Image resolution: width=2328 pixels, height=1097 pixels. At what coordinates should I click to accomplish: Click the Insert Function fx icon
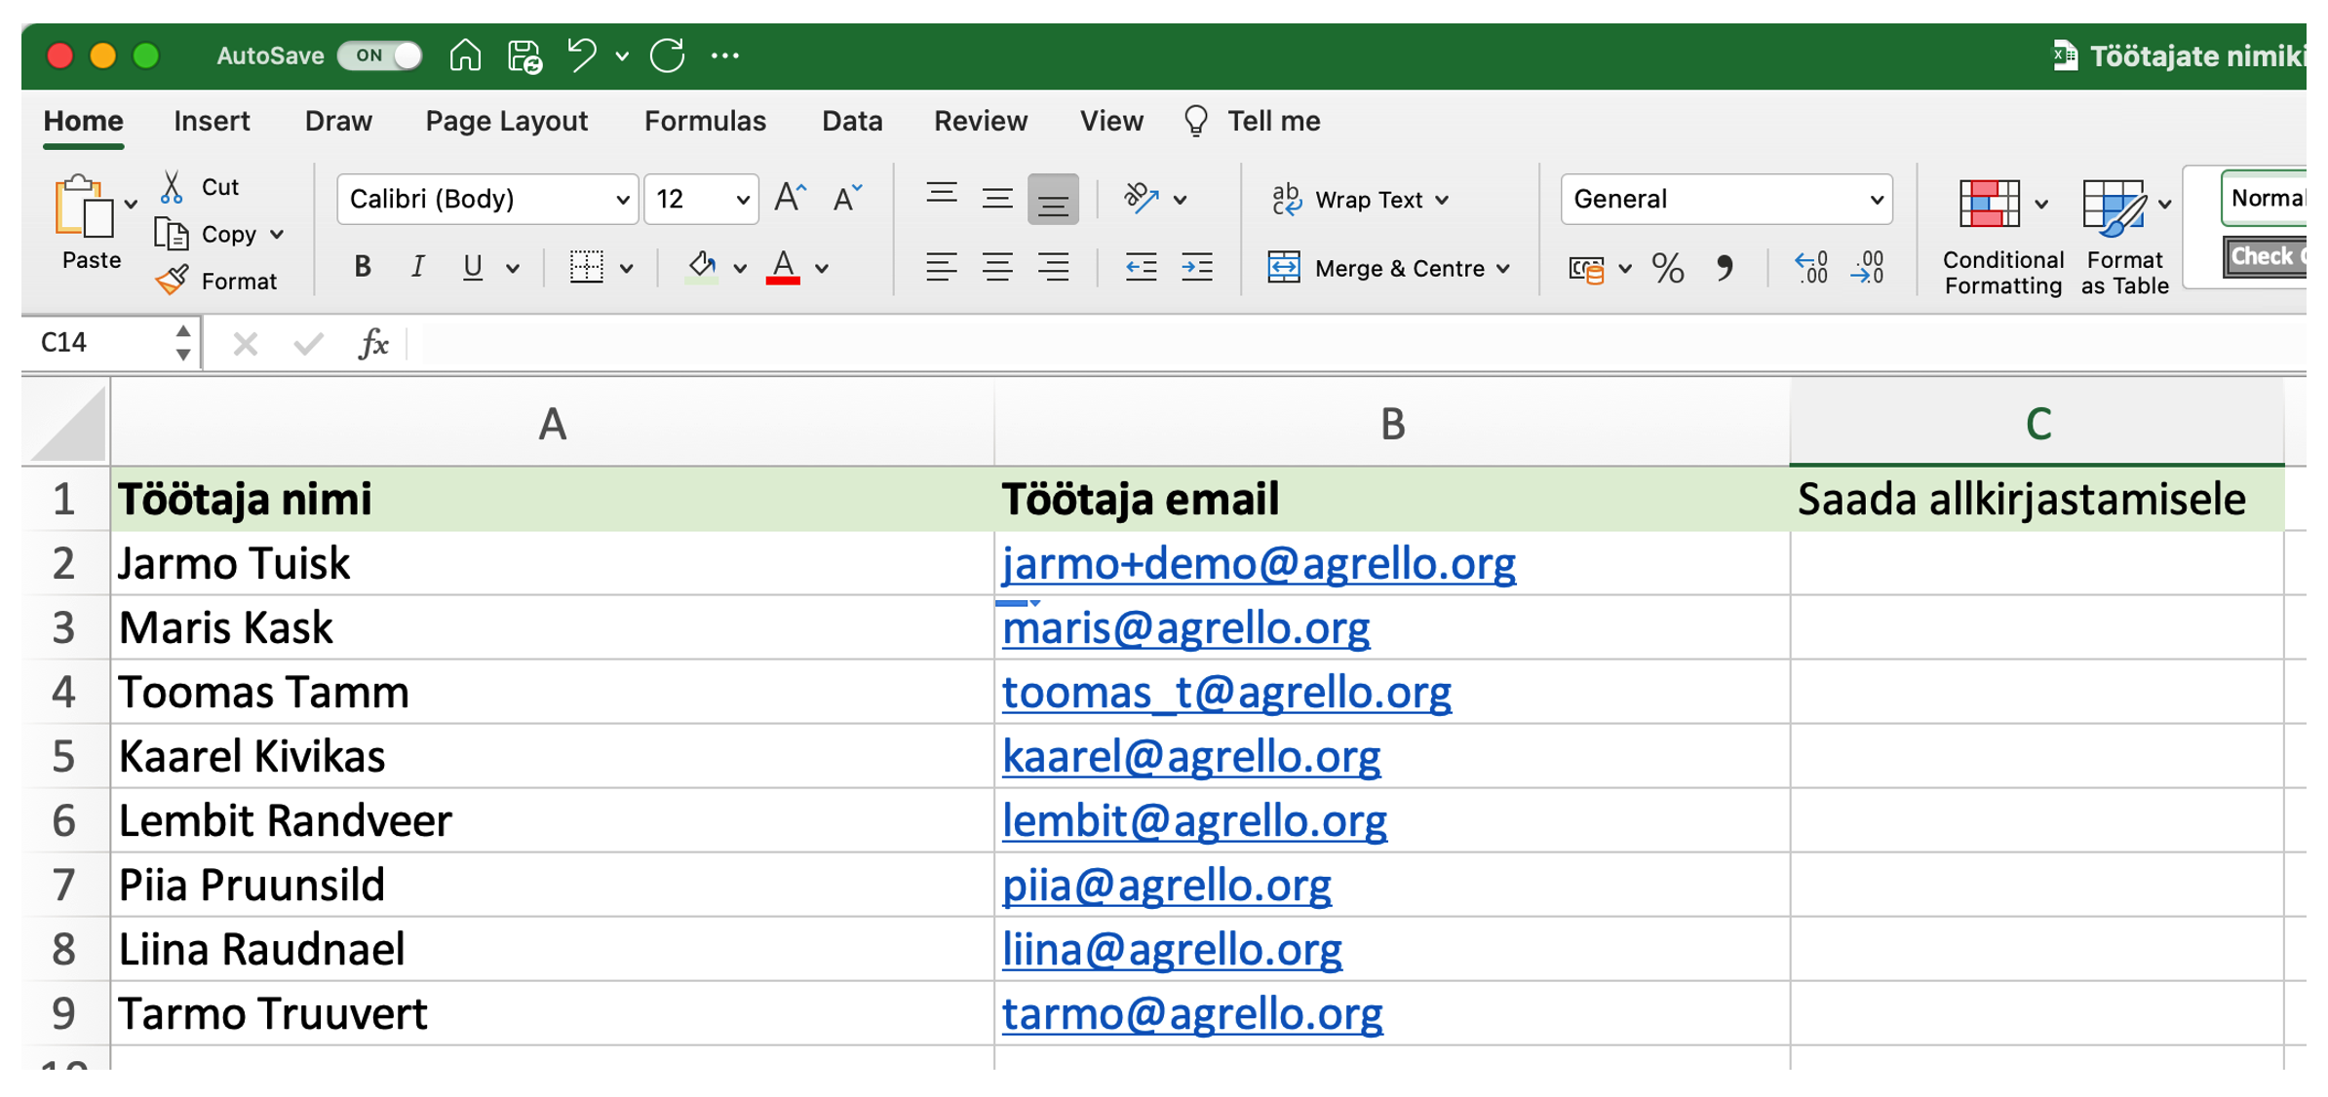pos(373,344)
